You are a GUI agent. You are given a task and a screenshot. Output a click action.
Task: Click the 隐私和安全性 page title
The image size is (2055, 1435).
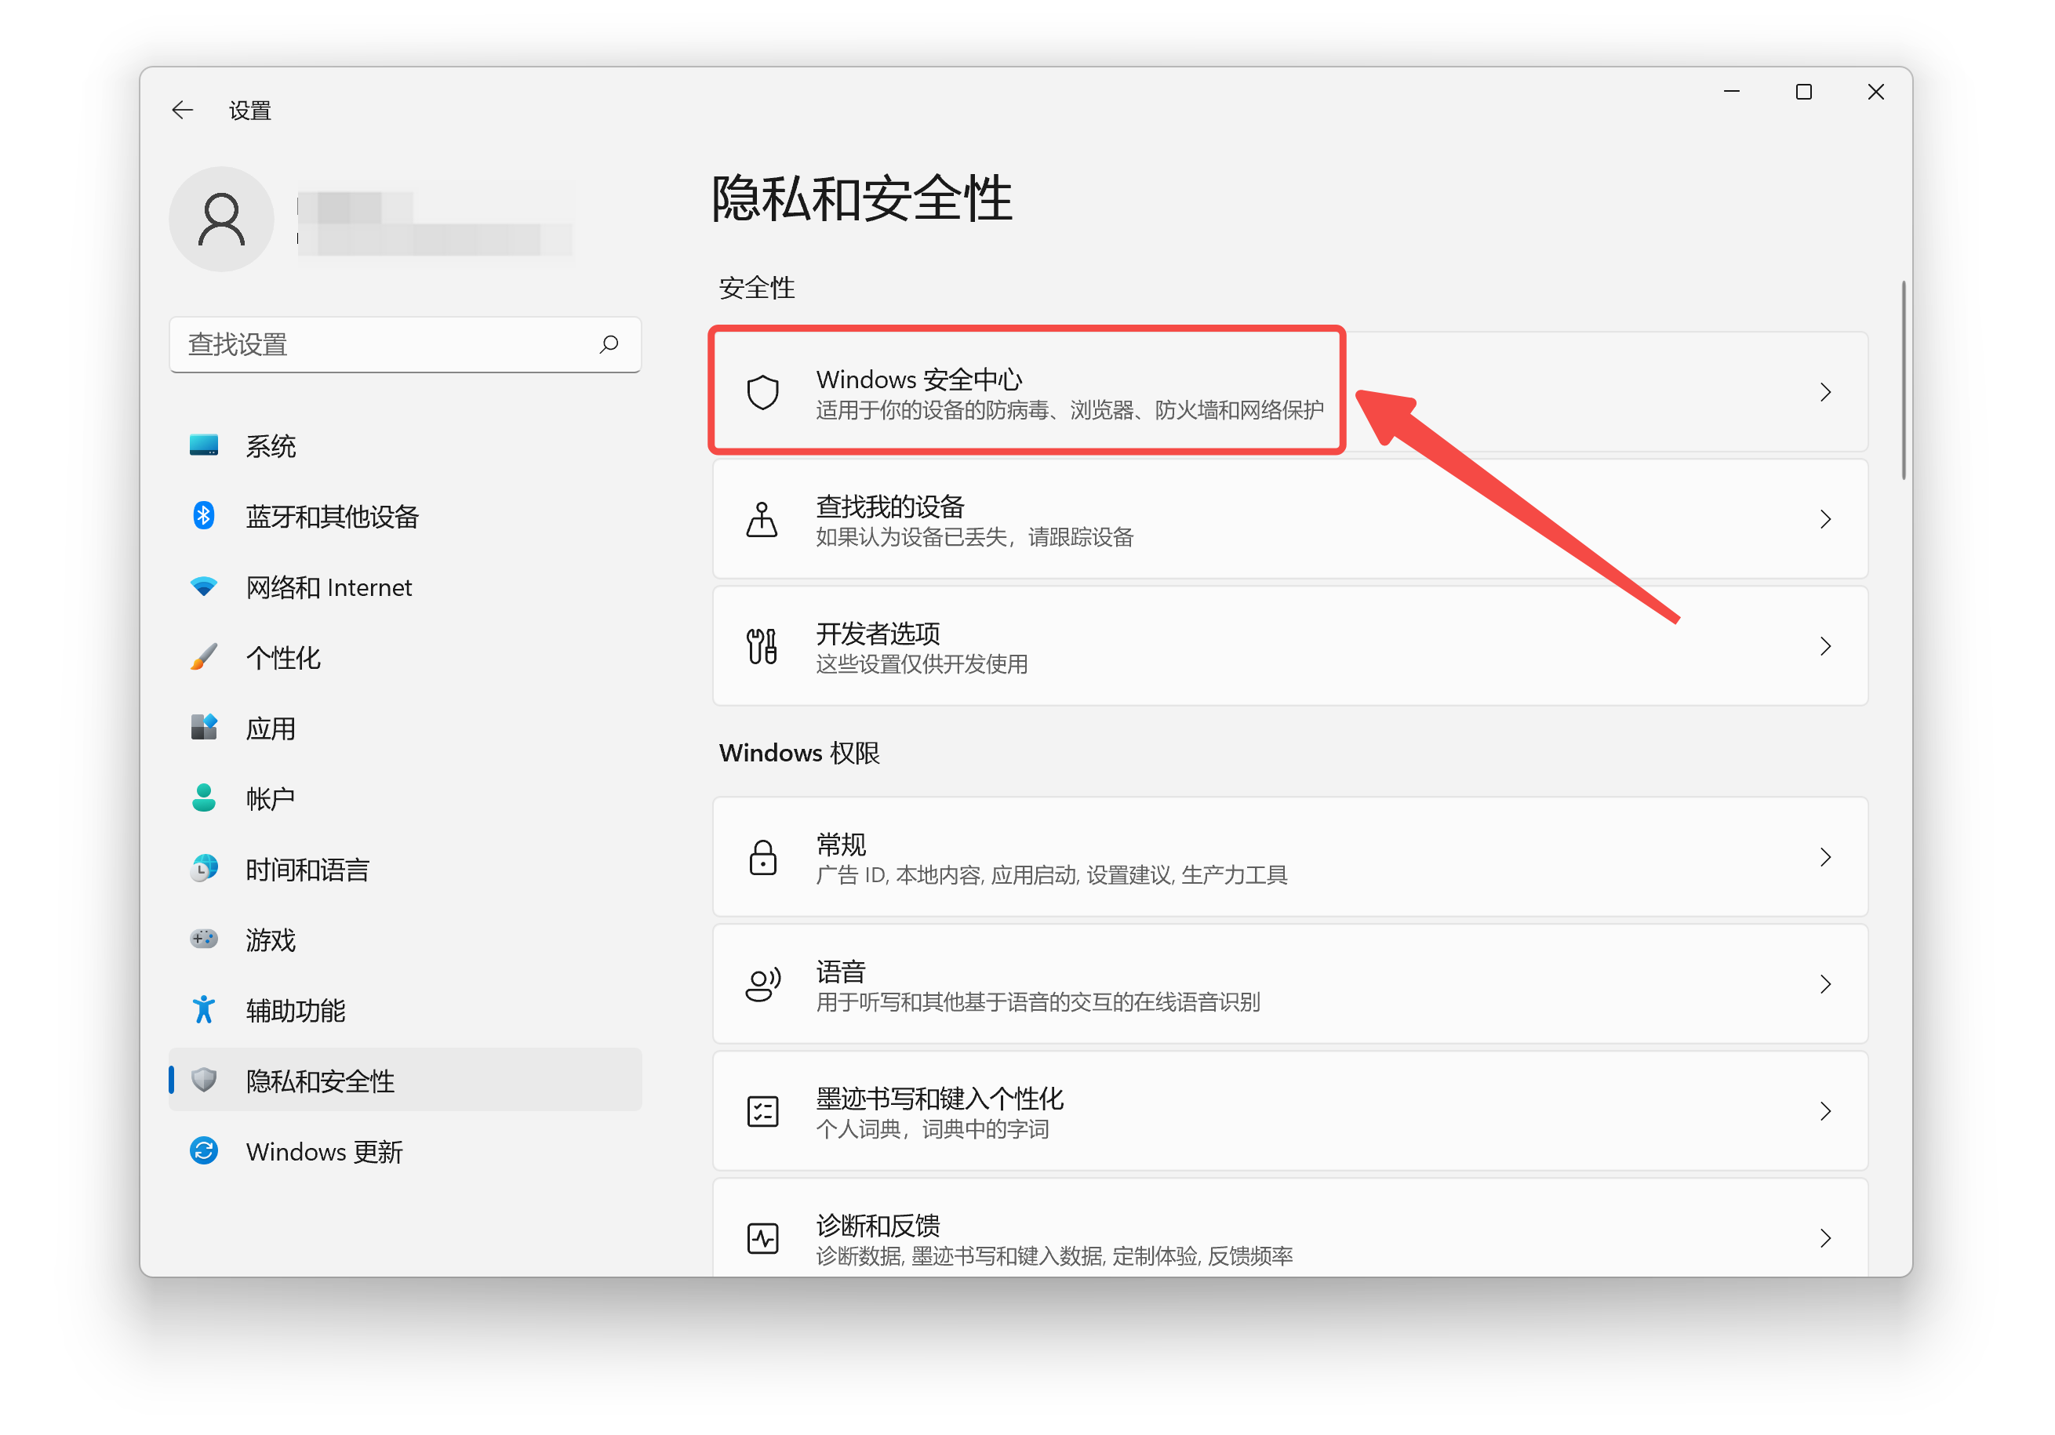862,198
